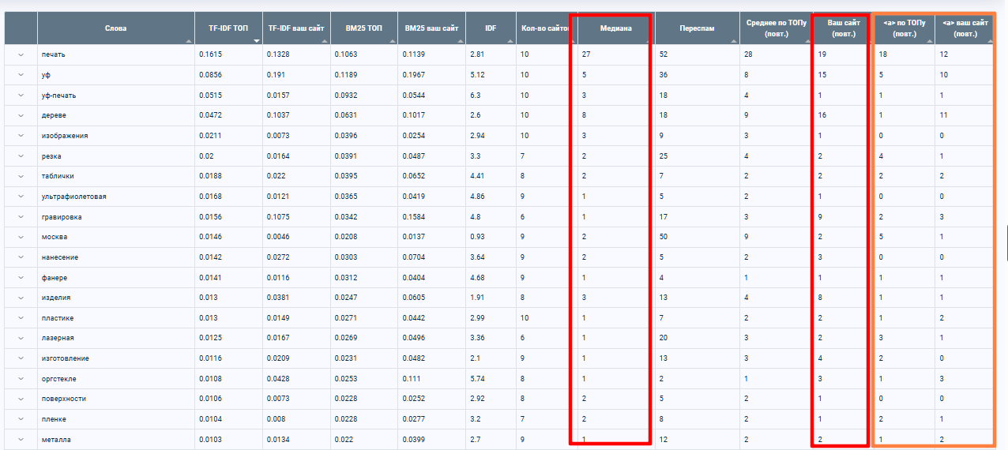
Task: Expand the нанесение row
Action: click(21, 257)
